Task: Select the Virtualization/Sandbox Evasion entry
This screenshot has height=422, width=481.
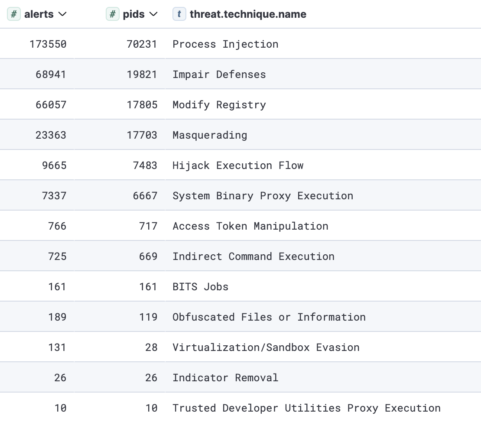Action: coord(266,347)
